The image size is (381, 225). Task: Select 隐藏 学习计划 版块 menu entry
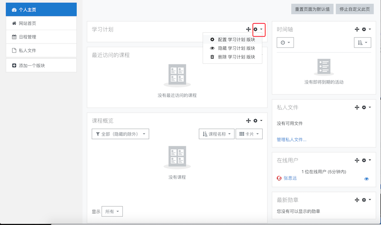click(x=233, y=48)
